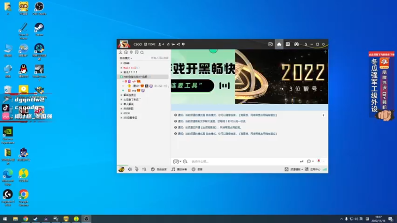The image size is (397, 223).
Task: Expand the CSGO channel node
Action: pos(121,63)
